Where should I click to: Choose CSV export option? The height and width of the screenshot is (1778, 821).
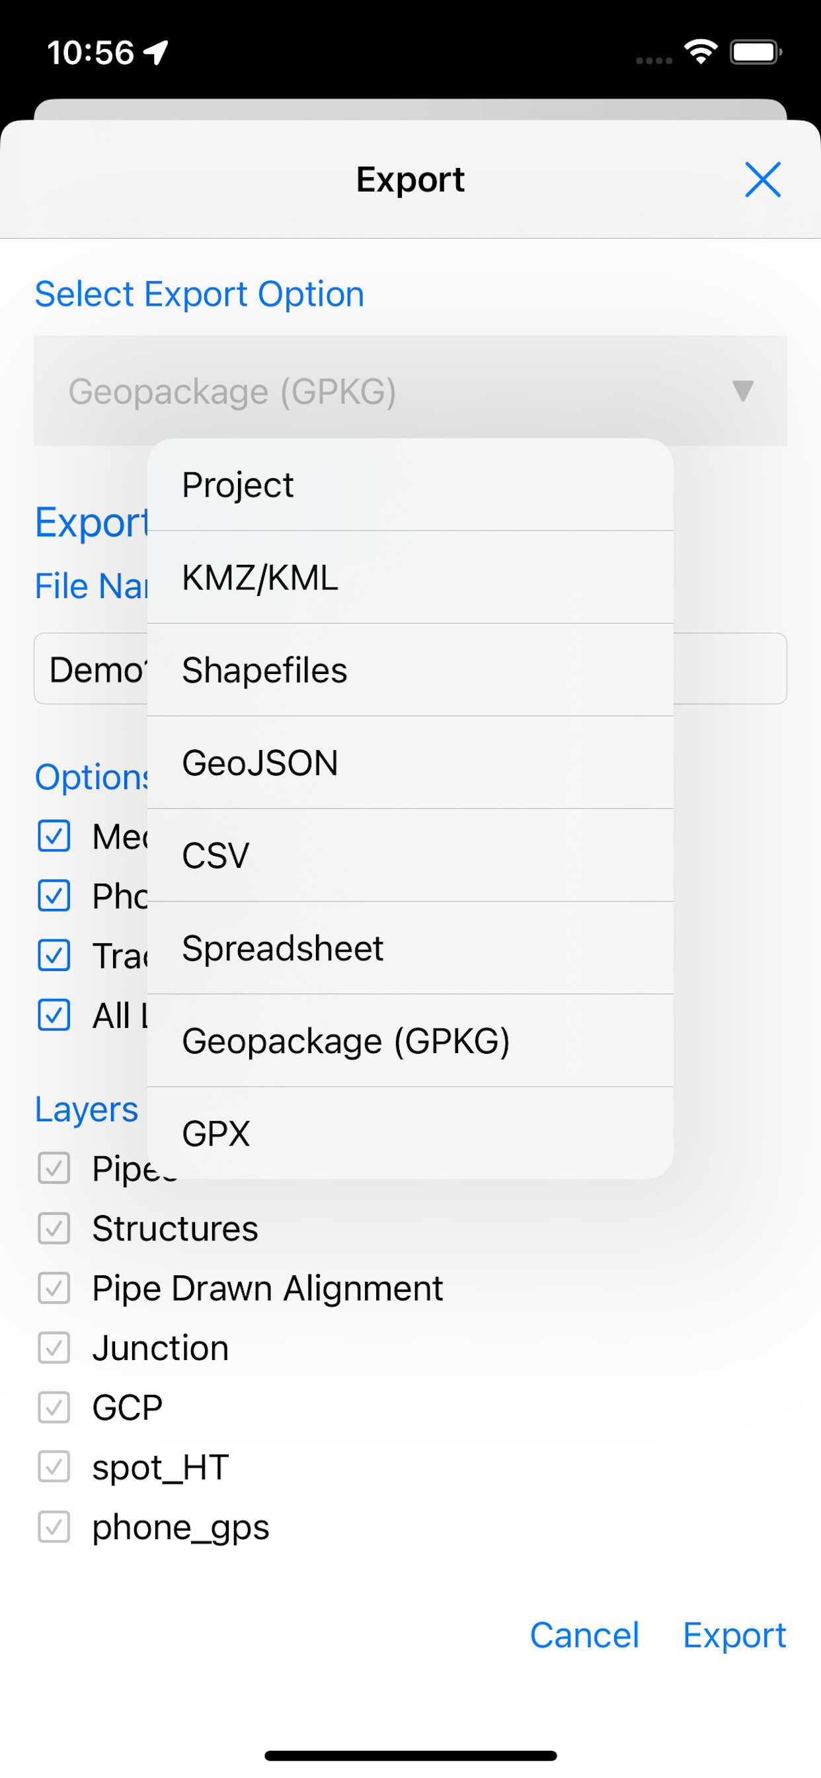pyautogui.click(x=410, y=855)
